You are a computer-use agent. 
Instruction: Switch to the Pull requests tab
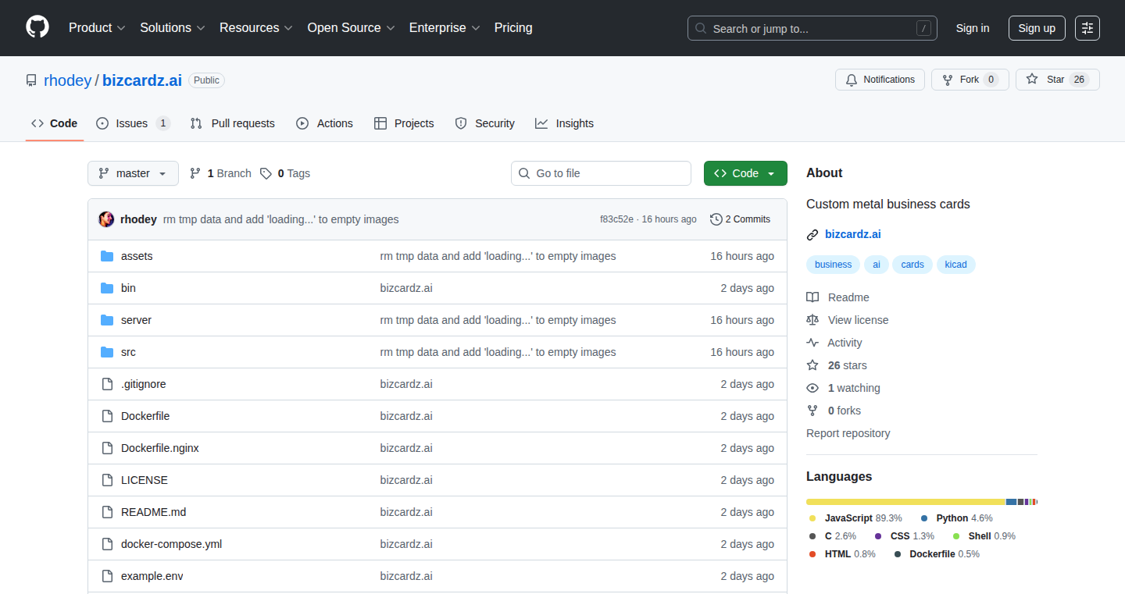click(232, 123)
